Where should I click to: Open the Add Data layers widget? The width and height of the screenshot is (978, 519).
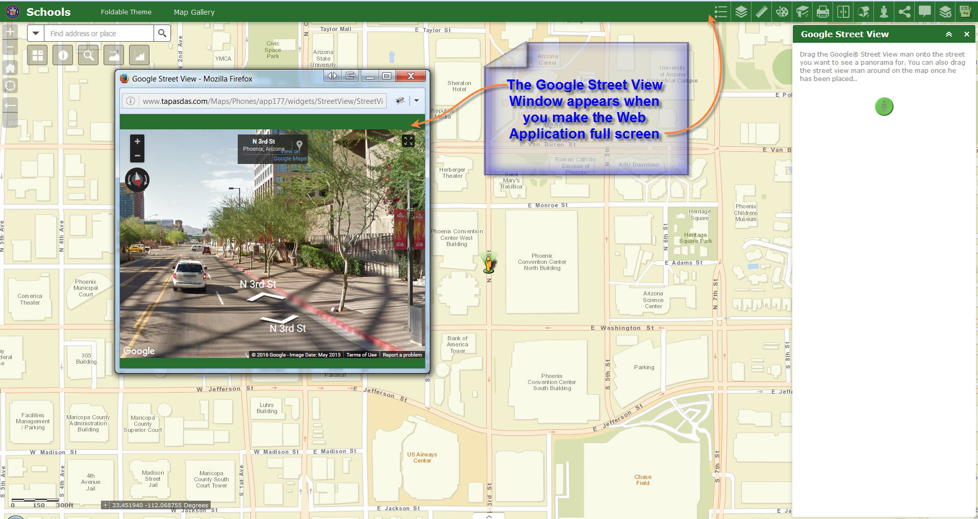[945, 12]
